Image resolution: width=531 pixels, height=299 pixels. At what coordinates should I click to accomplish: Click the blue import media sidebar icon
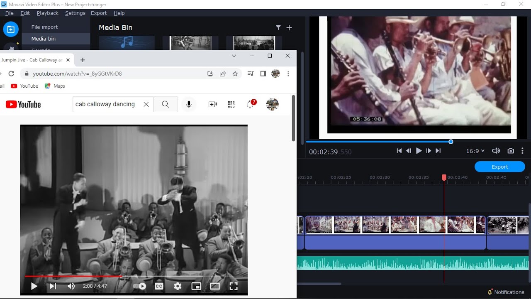click(x=11, y=29)
